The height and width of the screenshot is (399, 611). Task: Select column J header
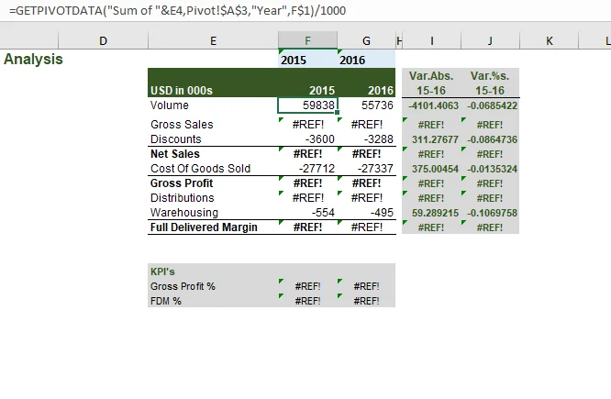pos(490,40)
